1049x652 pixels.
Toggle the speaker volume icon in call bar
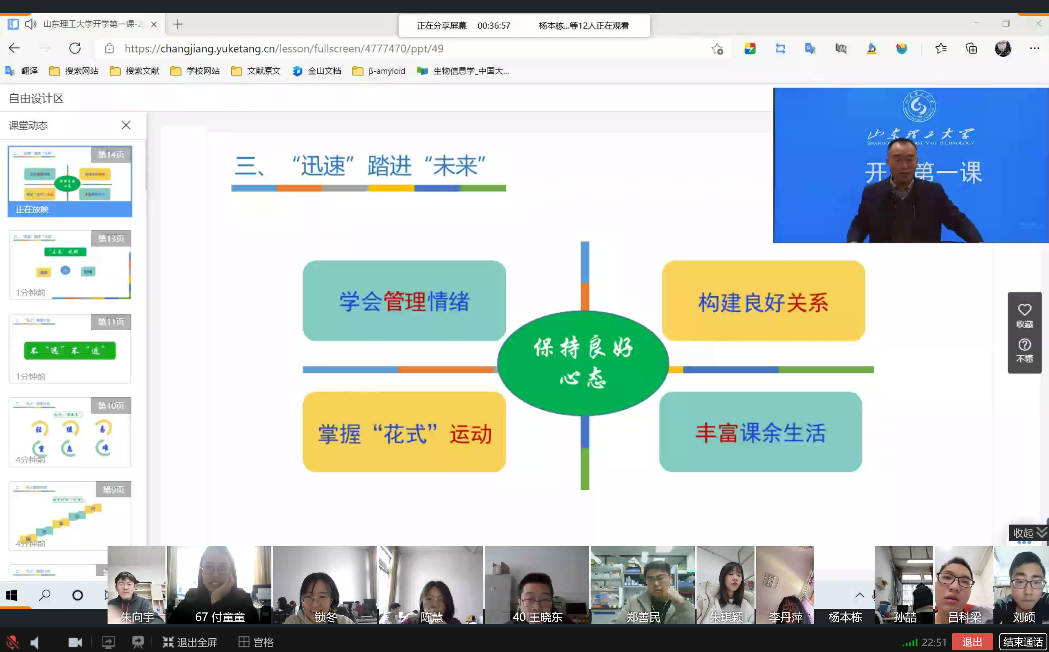34,642
